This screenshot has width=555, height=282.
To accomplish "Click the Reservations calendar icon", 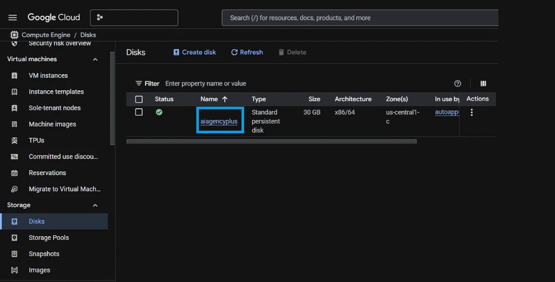I will (x=14, y=173).
